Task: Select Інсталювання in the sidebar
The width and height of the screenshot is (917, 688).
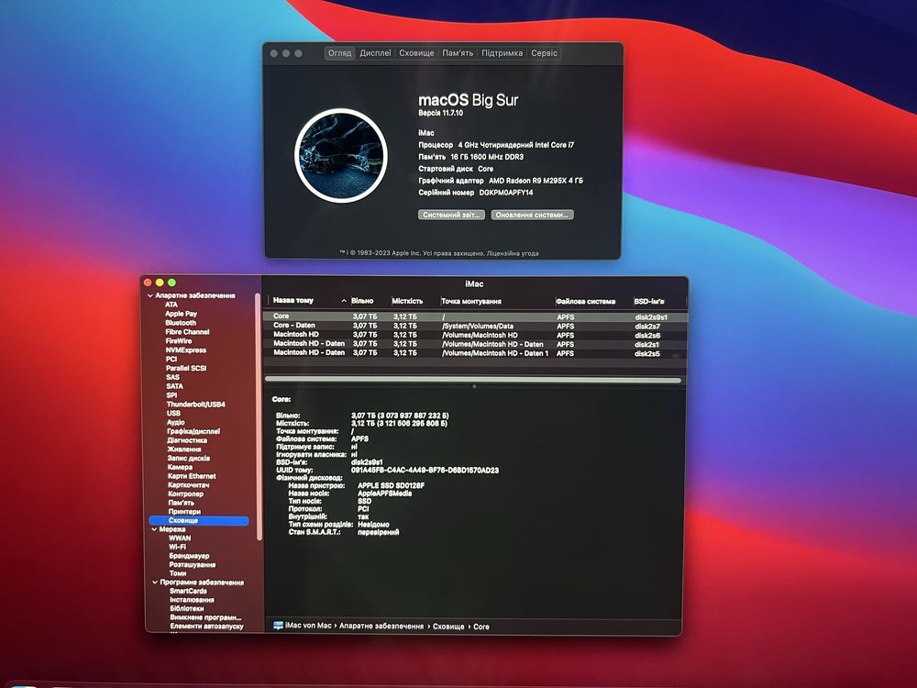Action: (x=192, y=600)
